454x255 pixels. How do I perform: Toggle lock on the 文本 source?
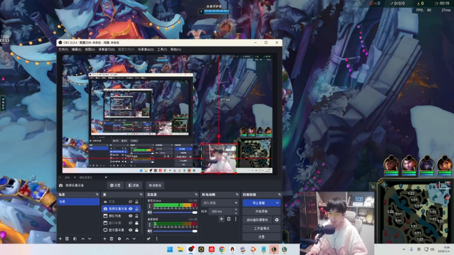(137, 202)
